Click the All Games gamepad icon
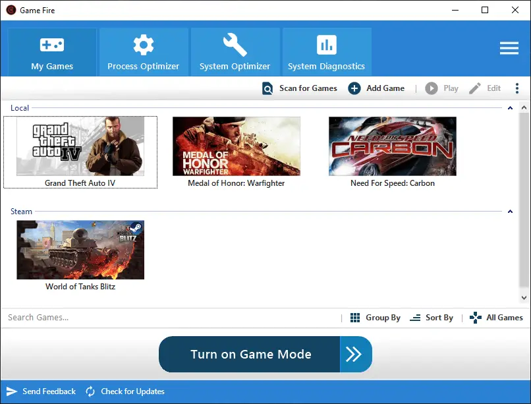The image size is (531, 404). [476, 318]
